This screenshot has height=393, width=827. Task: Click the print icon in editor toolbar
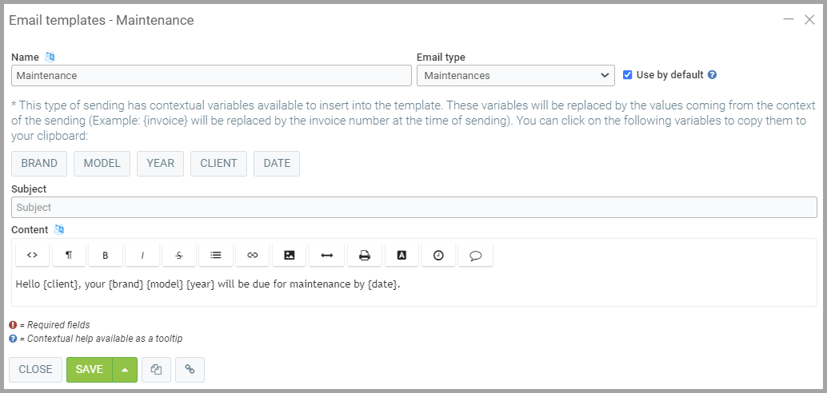point(364,255)
